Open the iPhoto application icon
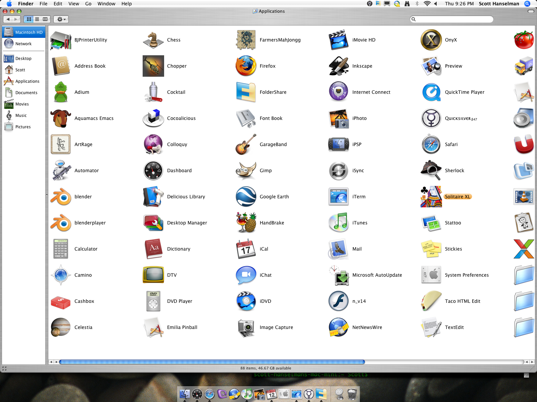Viewport: 537px width, 402px height. [339, 118]
